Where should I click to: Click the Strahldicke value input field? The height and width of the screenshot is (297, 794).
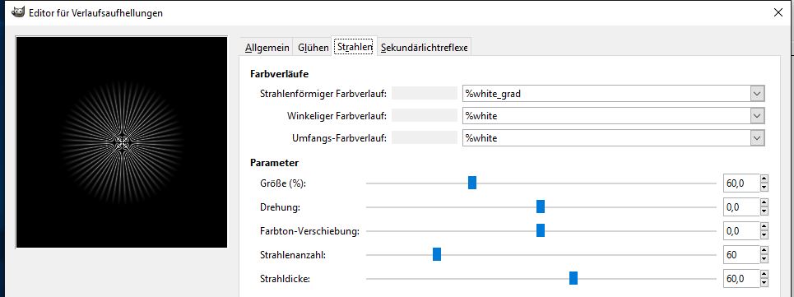[x=741, y=278]
